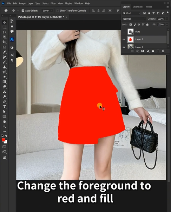Screen dimensions: 171x212
Task: Open the Character panel icon
Action: click(12, 55)
